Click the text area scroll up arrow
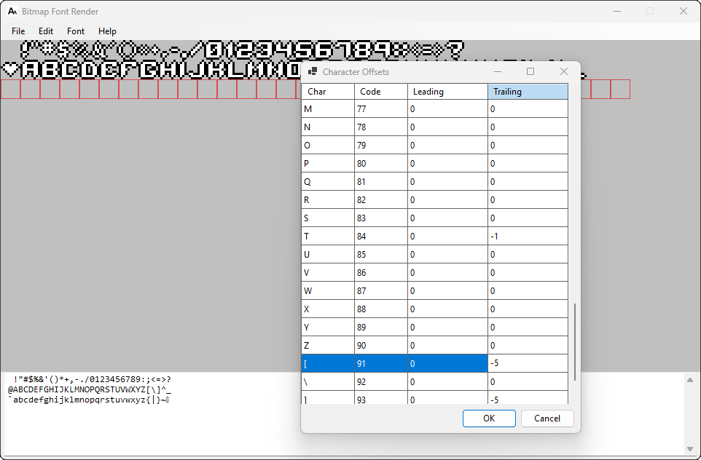The image size is (701, 460). 690,380
